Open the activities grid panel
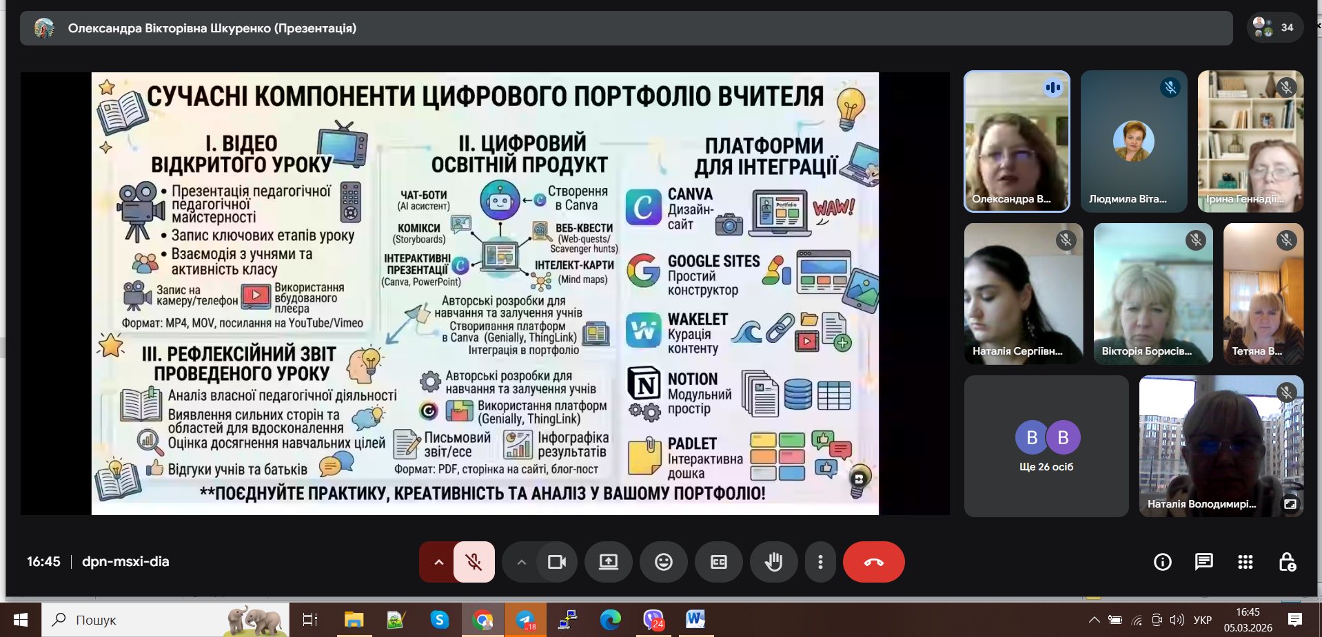 [x=1245, y=562]
